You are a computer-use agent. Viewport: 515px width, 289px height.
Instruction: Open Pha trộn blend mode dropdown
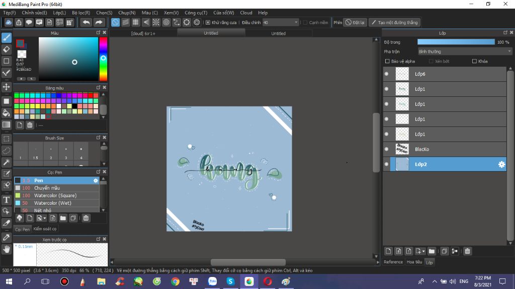coord(465,52)
